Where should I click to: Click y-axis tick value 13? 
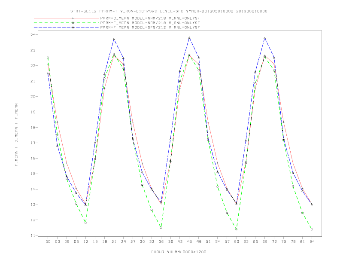click(34, 205)
